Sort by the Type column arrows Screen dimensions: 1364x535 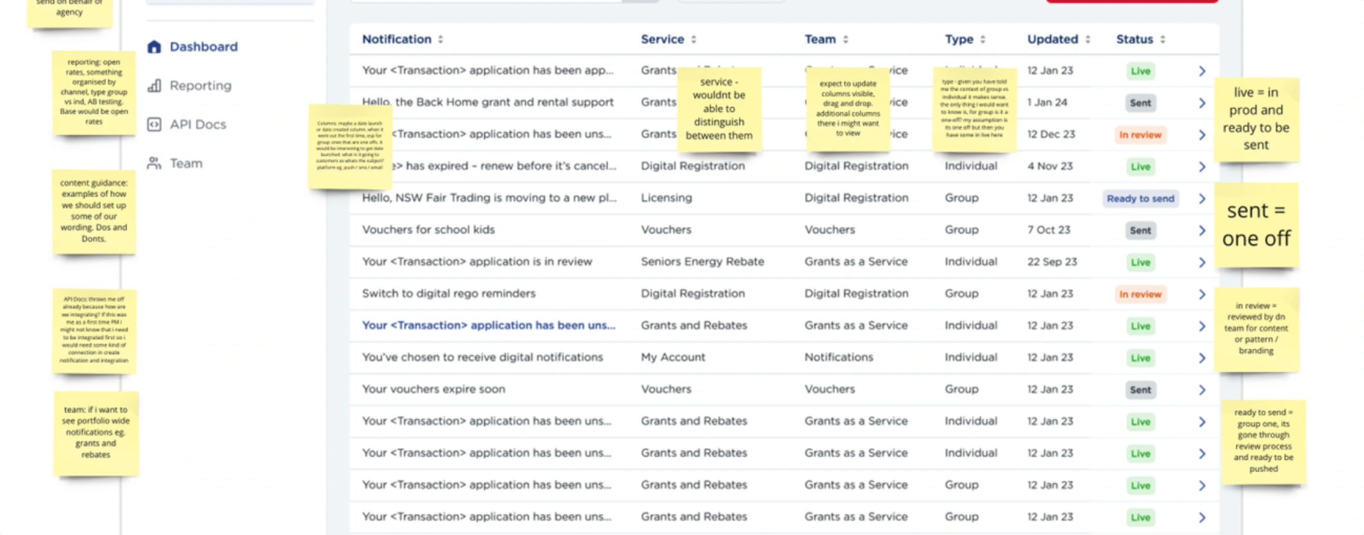(983, 39)
